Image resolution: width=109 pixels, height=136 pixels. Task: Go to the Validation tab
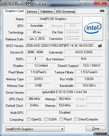point(47,11)
